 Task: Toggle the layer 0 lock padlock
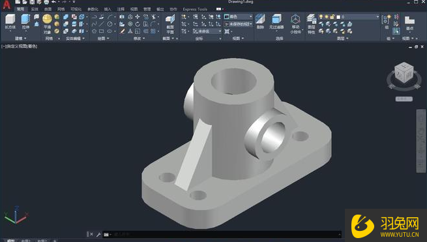coord(332,17)
